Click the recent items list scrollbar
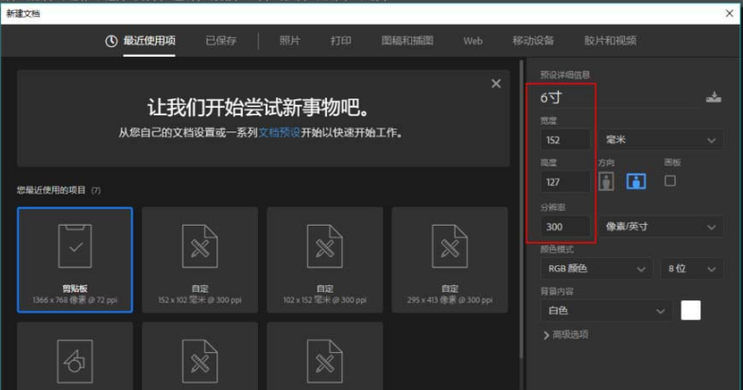The height and width of the screenshot is (390, 743). [521, 209]
